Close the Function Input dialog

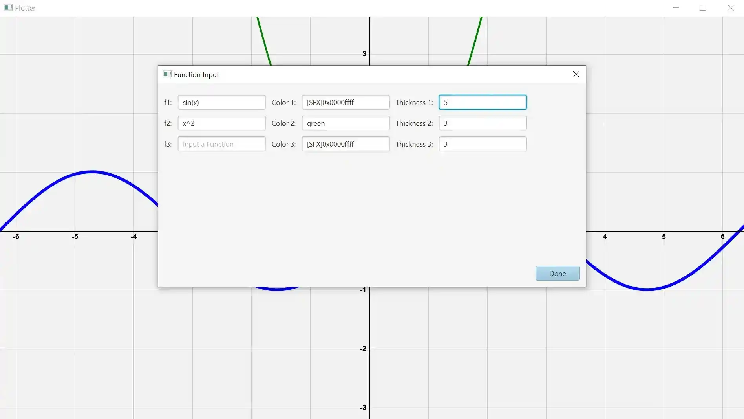coord(576,74)
